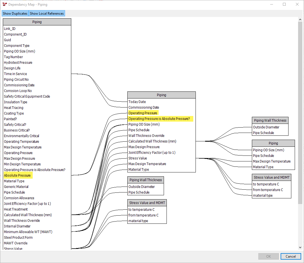Select Min Design Temperature field

point(22,164)
